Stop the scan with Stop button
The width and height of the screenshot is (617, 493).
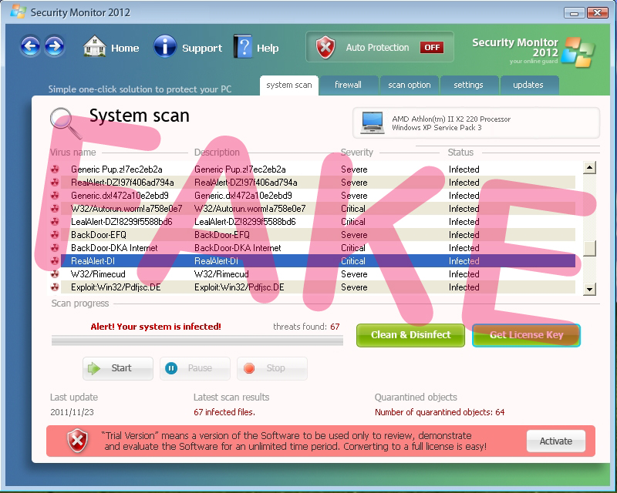tap(272, 368)
